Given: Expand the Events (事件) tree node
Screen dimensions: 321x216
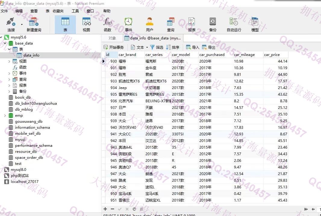Looking at the screenshot, I should 9,73.
